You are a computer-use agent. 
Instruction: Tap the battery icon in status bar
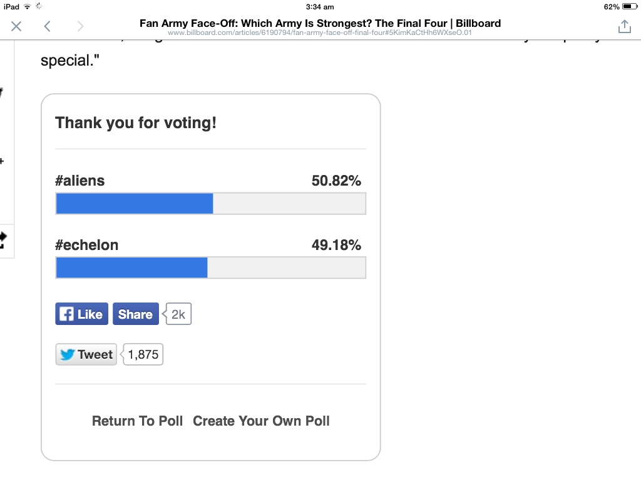(629, 6)
